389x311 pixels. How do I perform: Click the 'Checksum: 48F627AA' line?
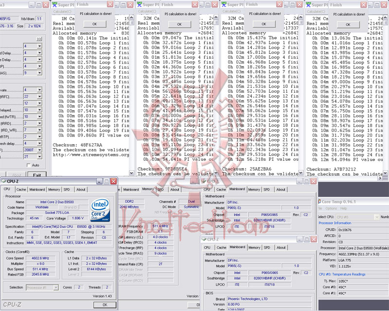tap(77, 145)
